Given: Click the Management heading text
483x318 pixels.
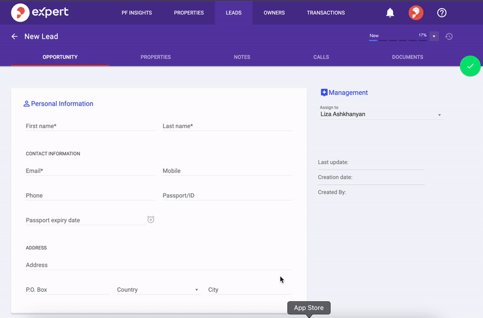Looking at the screenshot, I should tap(348, 93).
